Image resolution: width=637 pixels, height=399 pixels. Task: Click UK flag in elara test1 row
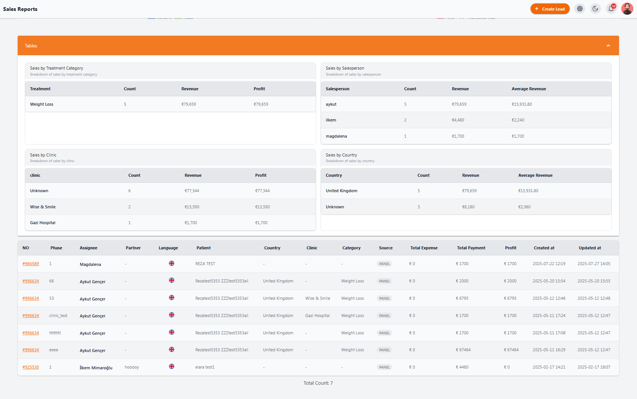(x=172, y=366)
